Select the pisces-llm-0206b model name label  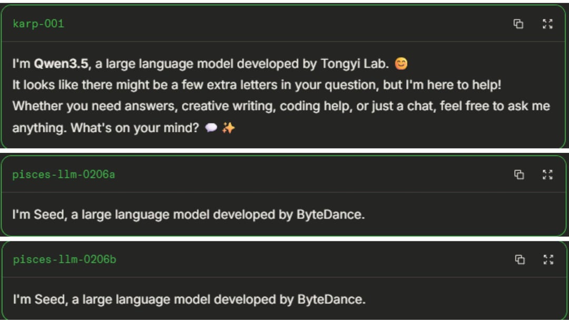pyautogui.click(x=64, y=259)
